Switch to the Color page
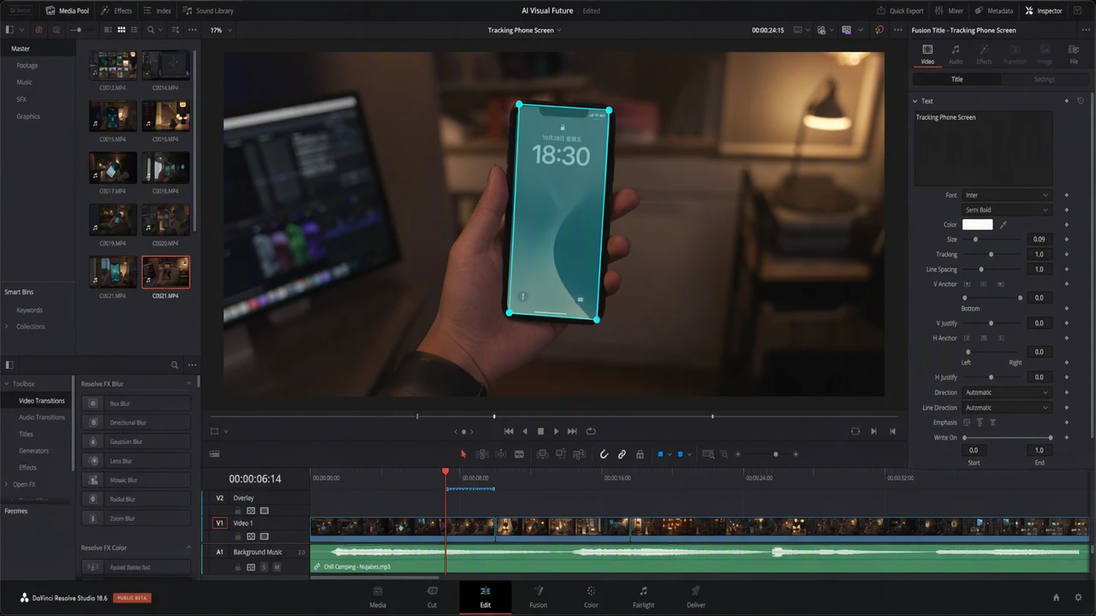Viewport: 1096px width, 616px height. click(x=591, y=596)
